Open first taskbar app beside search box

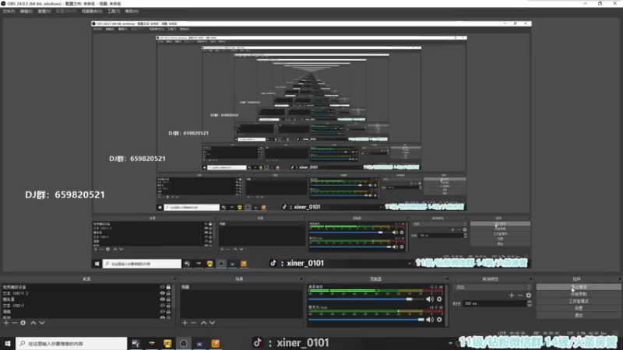tap(136, 343)
